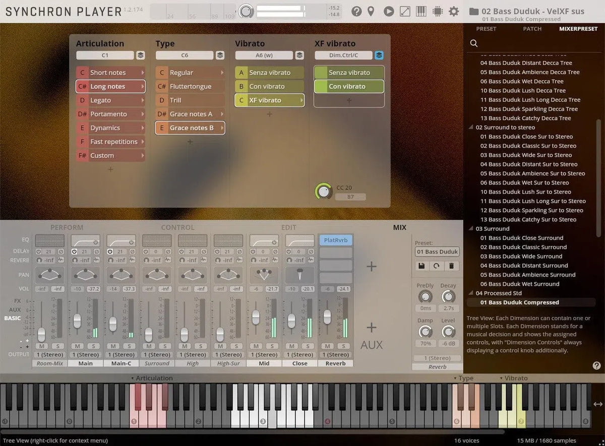Click the play preview icon in toolbar
This screenshot has height=446, width=605.
click(x=388, y=11)
